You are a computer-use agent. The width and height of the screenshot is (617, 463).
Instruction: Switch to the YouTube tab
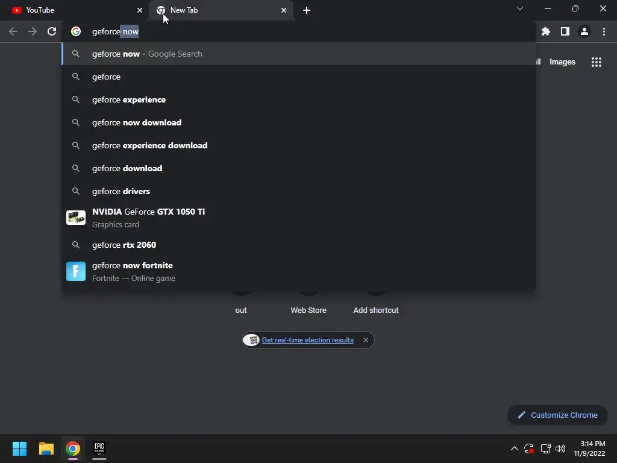74,10
